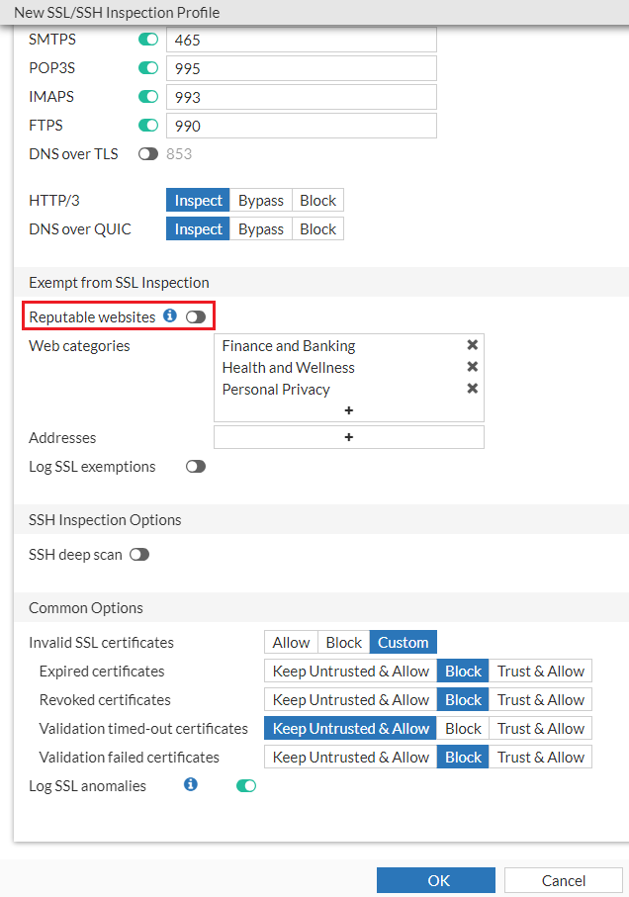Click info icon beside Log SSL anomalies
The image size is (629, 897).
[191, 785]
